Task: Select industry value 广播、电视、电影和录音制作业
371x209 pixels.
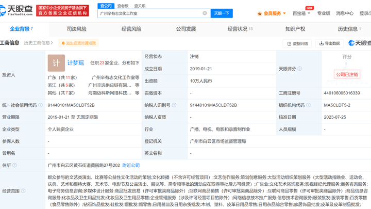Action: [220, 129]
